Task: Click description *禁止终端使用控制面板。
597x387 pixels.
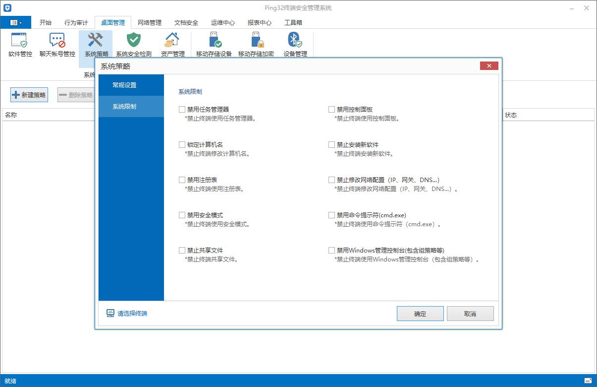Action: point(368,119)
